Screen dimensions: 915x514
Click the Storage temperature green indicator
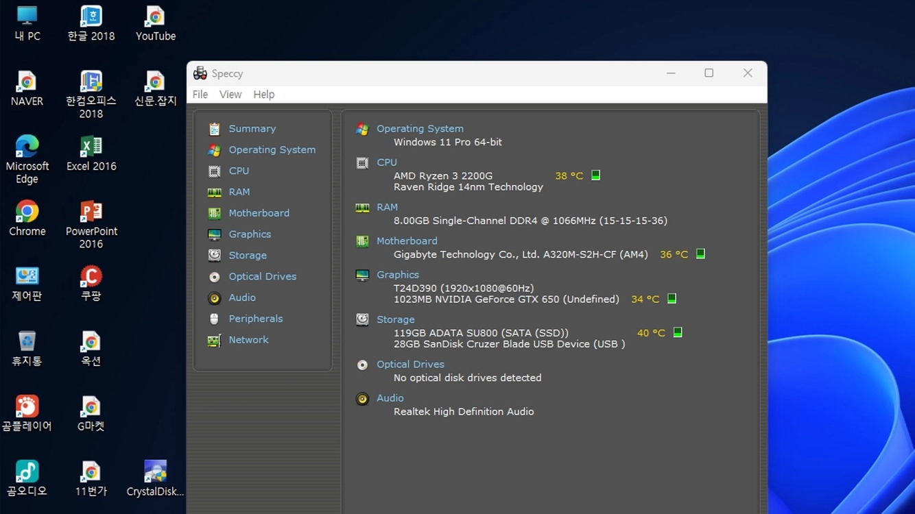(x=678, y=332)
